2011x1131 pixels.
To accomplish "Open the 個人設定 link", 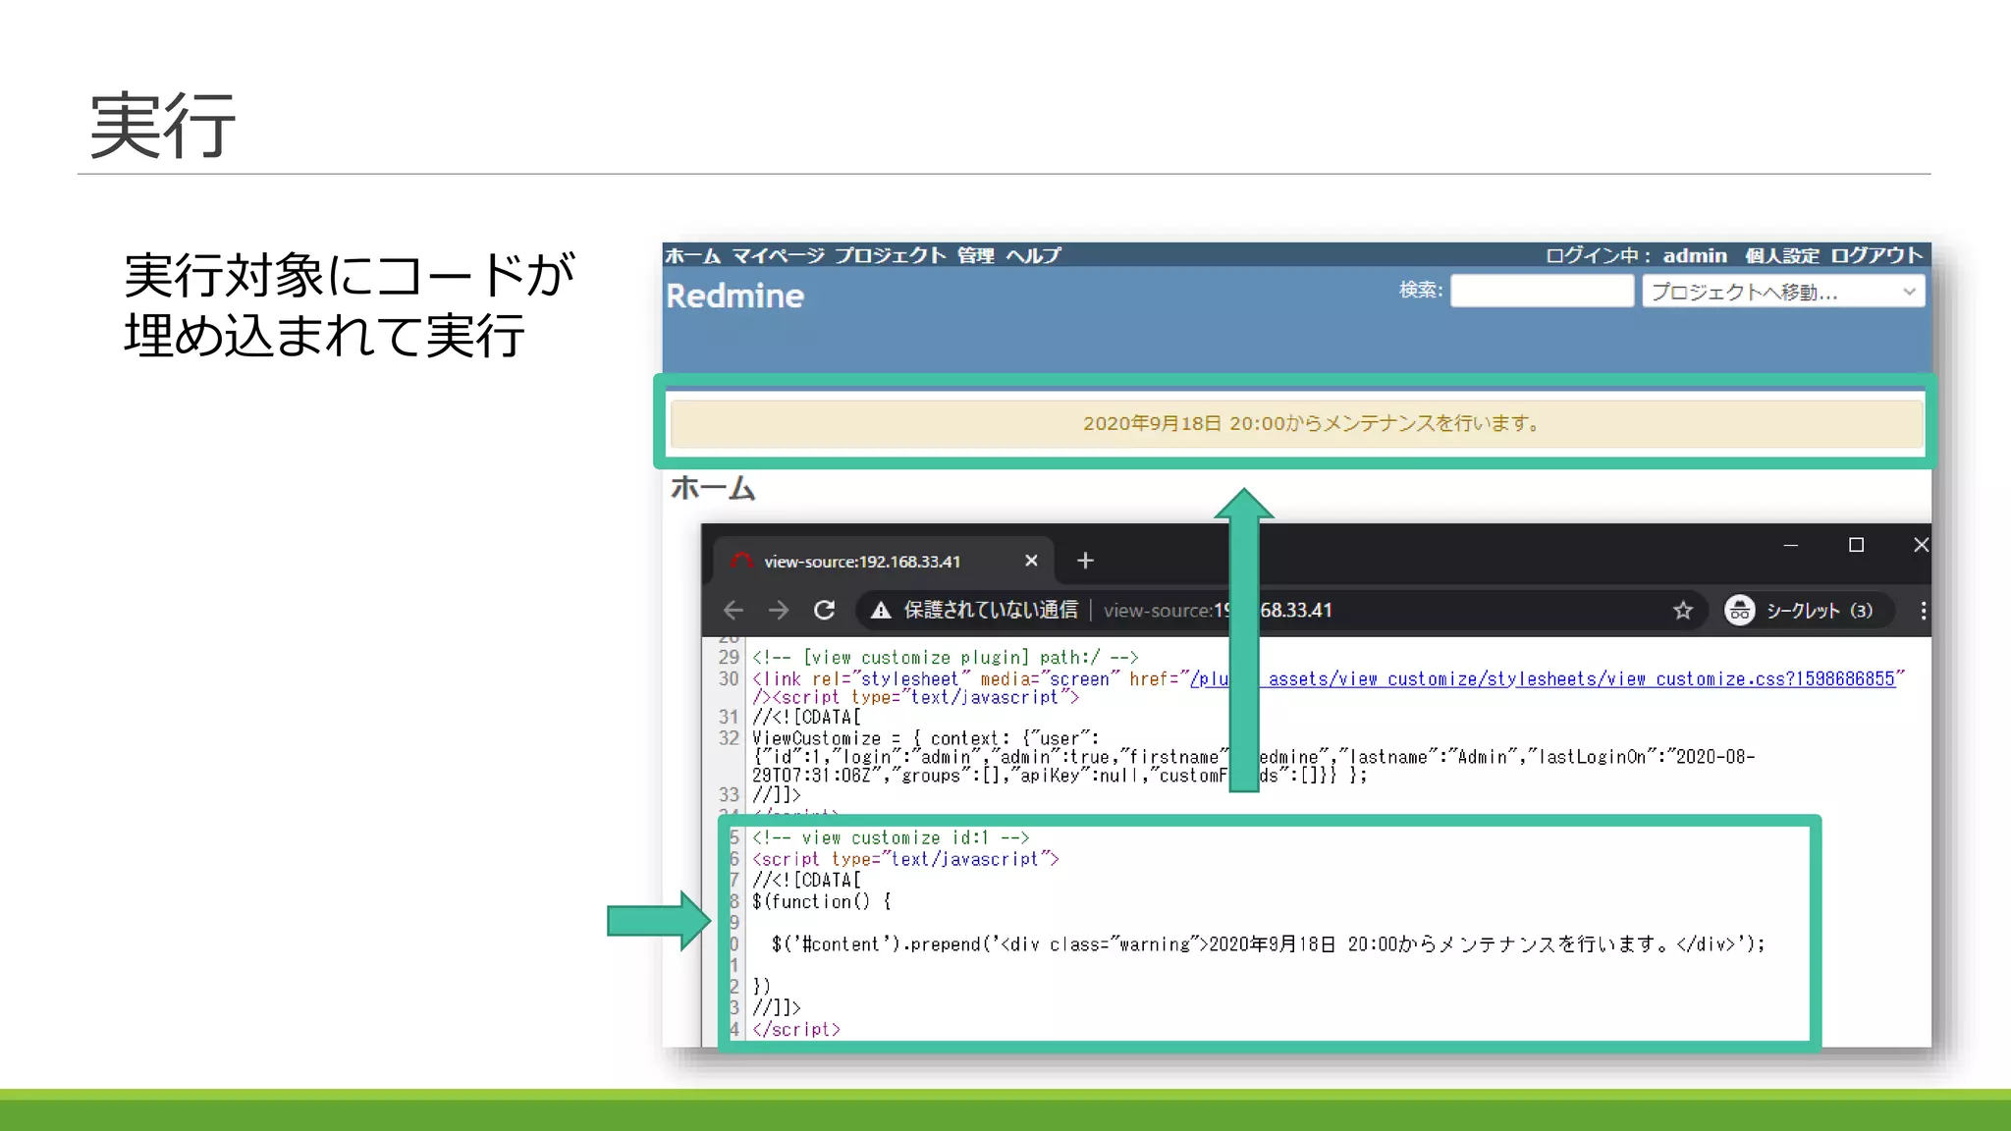I will coord(1781,255).
